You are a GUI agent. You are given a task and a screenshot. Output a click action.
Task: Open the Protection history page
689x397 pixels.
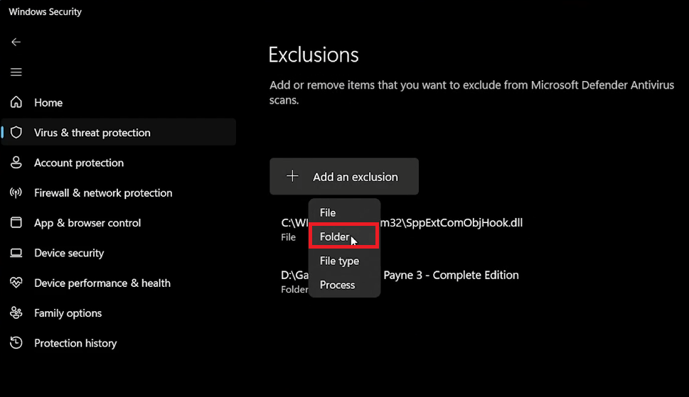(x=75, y=343)
